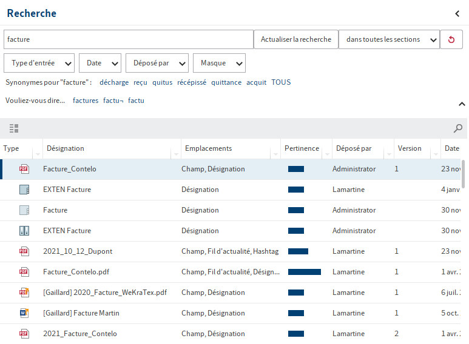Click the synonym link 'décharge'
Screen dimensions: 469x344
(114, 82)
